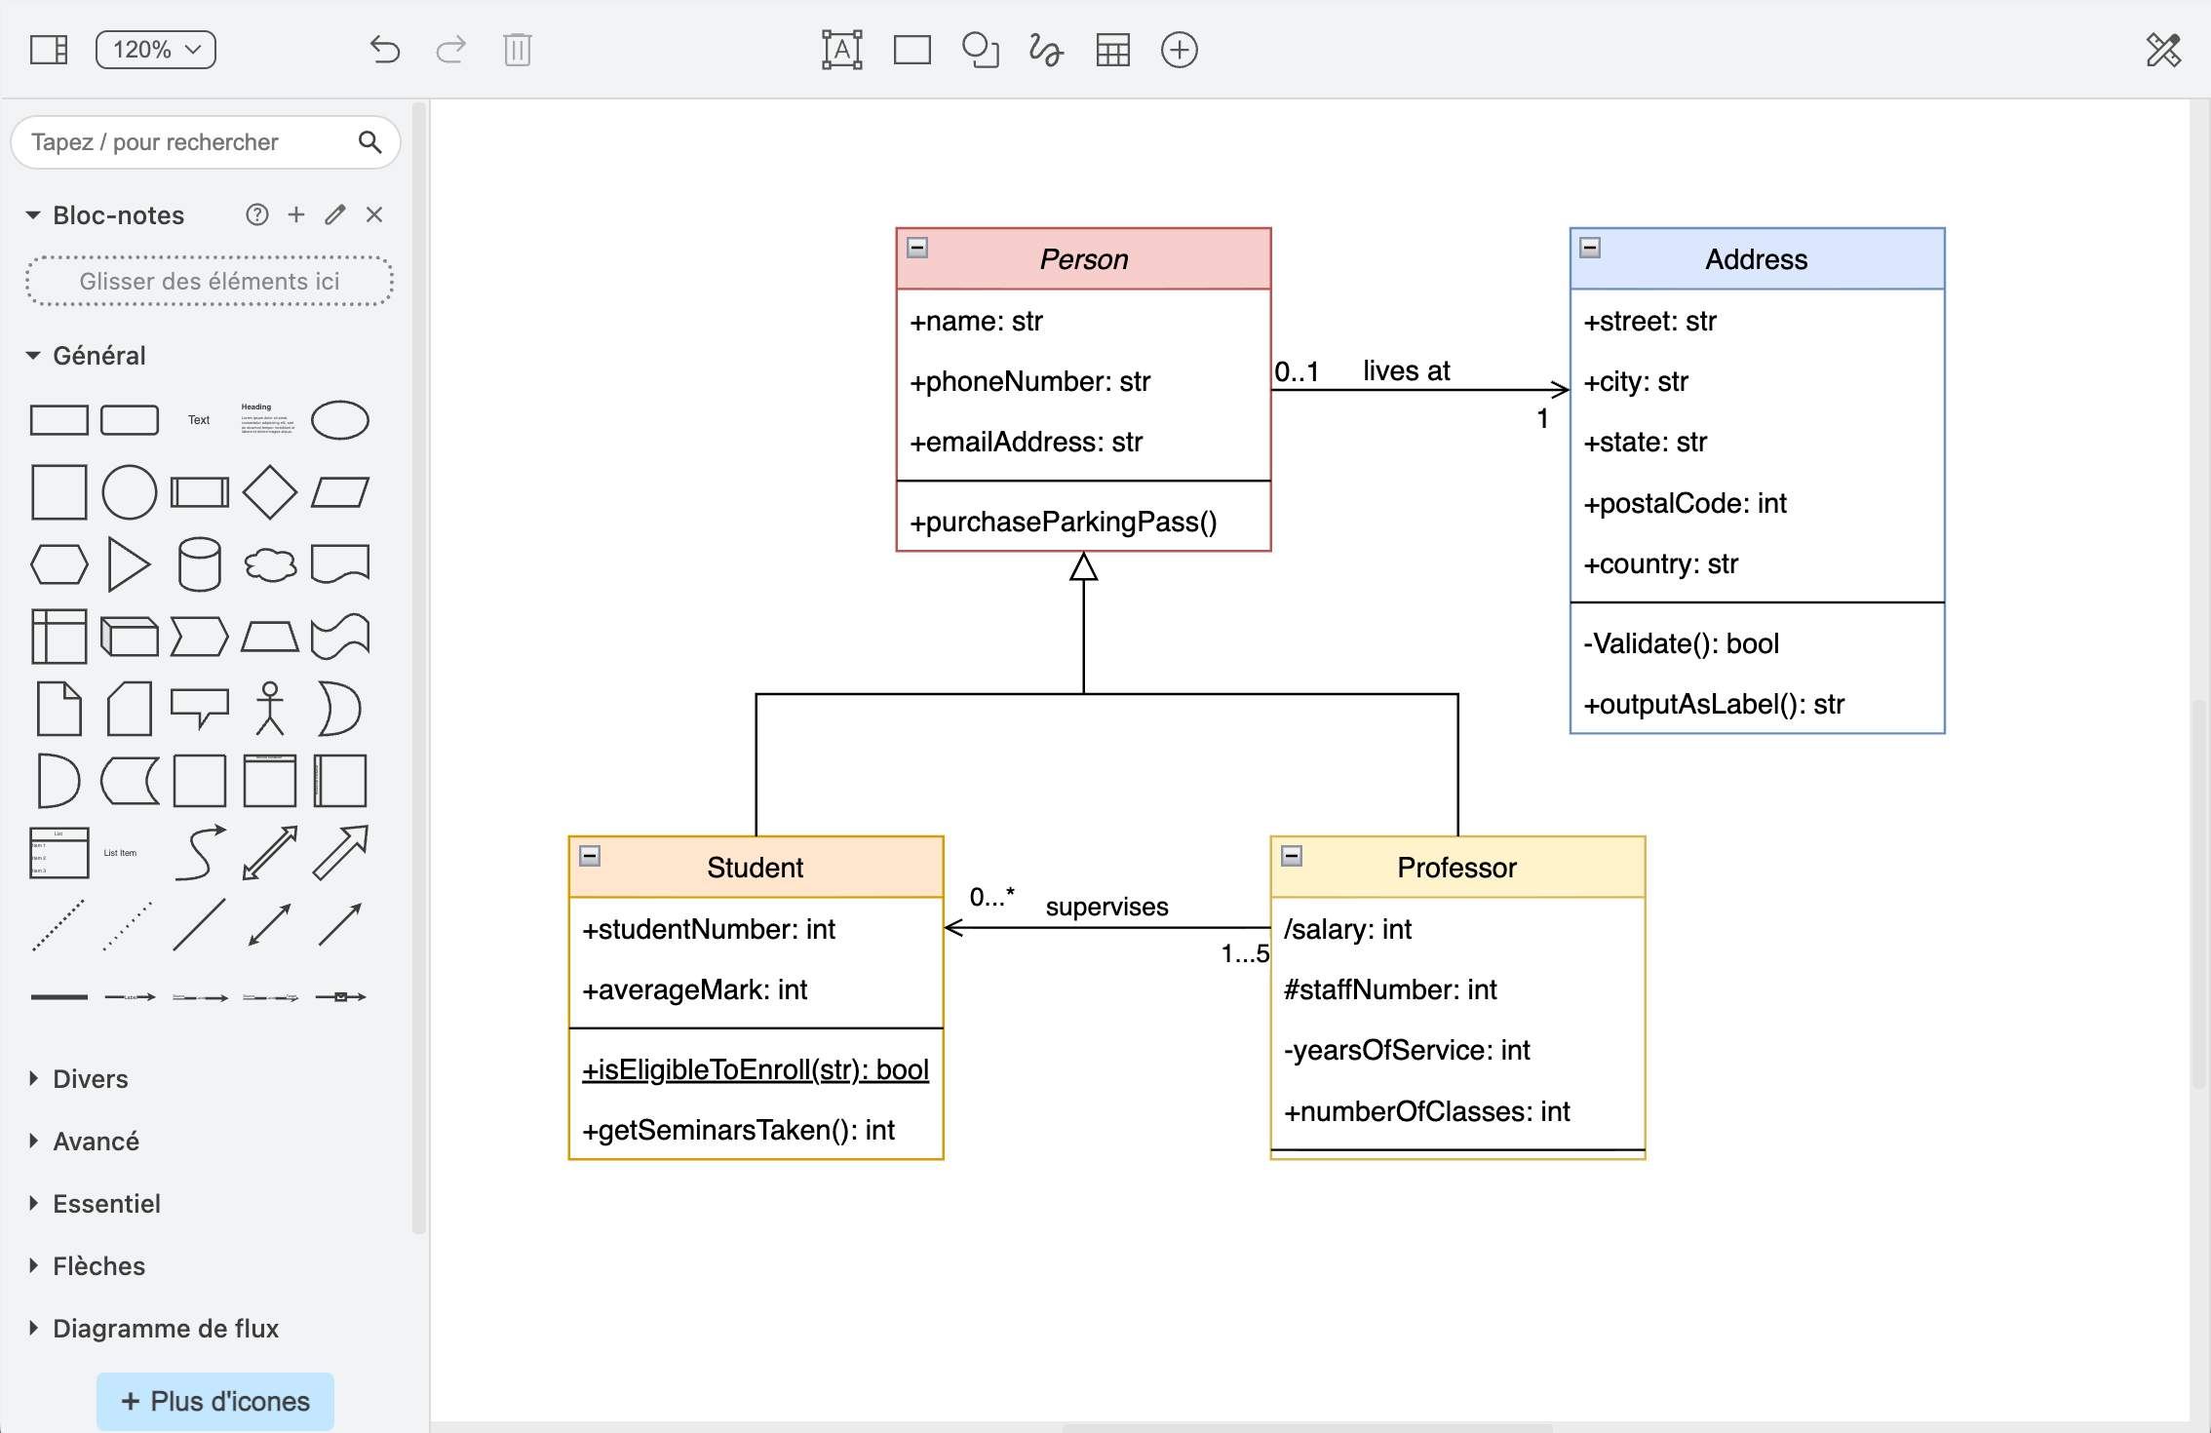2211x1433 pixels.
Task: Toggle the sidebar panel icon
Action: [x=49, y=50]
